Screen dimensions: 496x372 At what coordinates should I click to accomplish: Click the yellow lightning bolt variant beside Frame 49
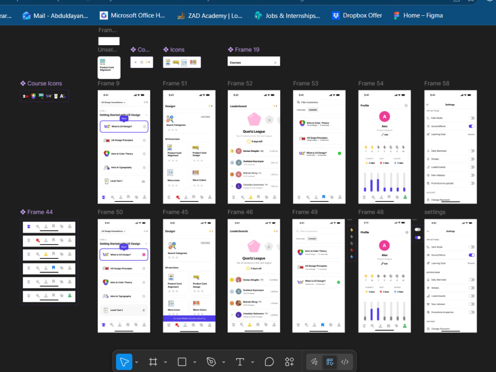pos(352,230)
